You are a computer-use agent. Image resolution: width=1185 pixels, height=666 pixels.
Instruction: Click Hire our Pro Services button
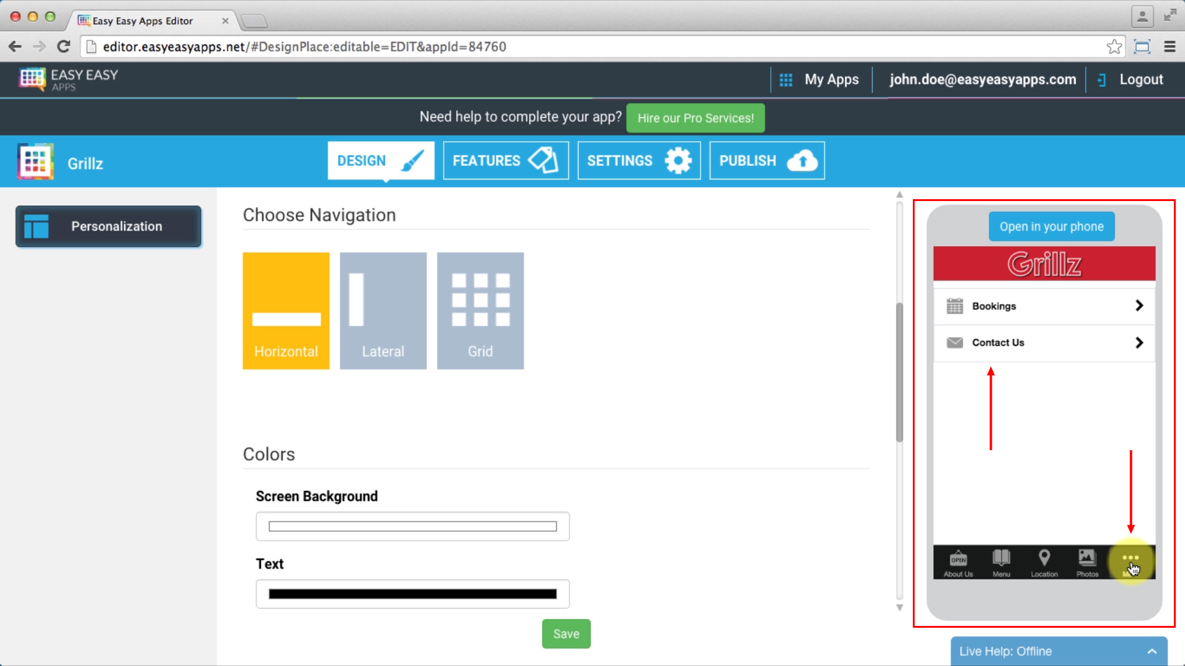[x=696, y=118]
